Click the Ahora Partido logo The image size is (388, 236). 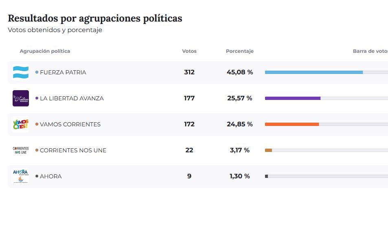[21, 176]
